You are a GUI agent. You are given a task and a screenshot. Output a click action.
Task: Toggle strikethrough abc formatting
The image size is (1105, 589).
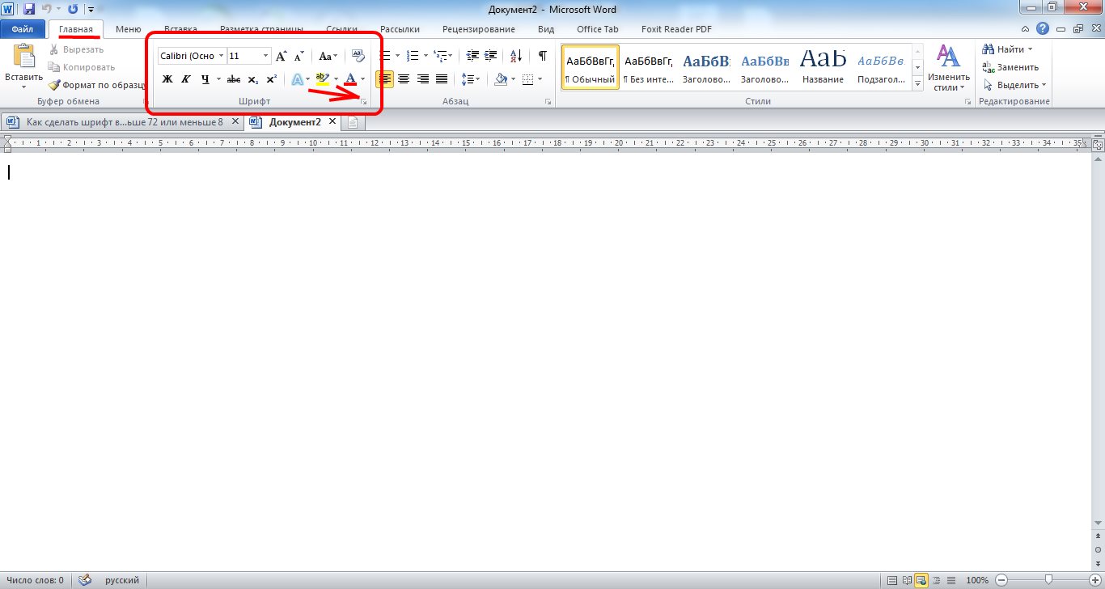coord(234,78)
